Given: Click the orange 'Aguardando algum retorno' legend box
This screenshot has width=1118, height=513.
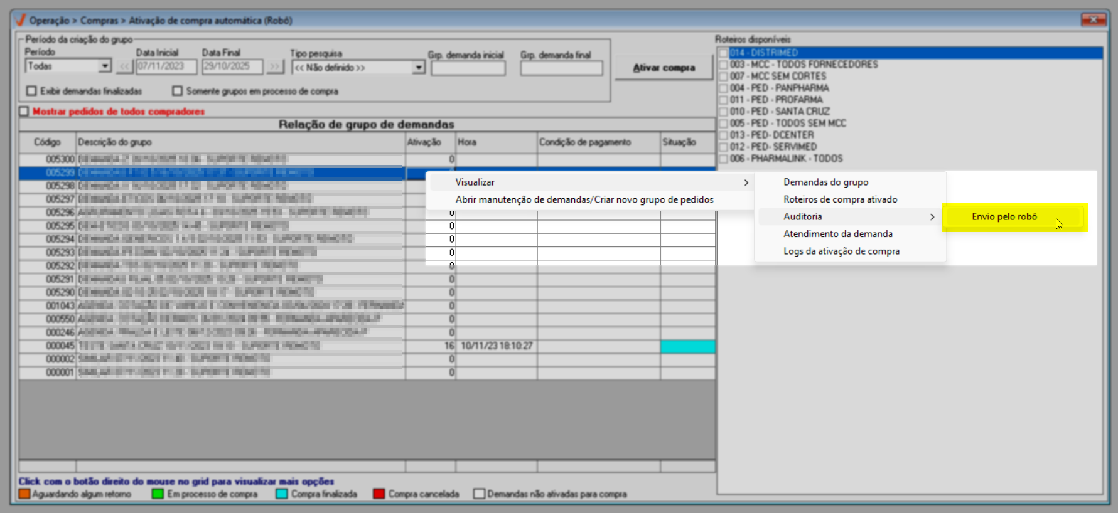Looking at the screenshot, I should [x=24, y=494].
